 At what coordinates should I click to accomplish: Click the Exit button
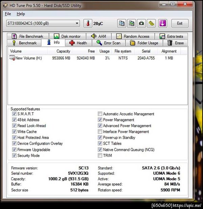pos(180,23)
